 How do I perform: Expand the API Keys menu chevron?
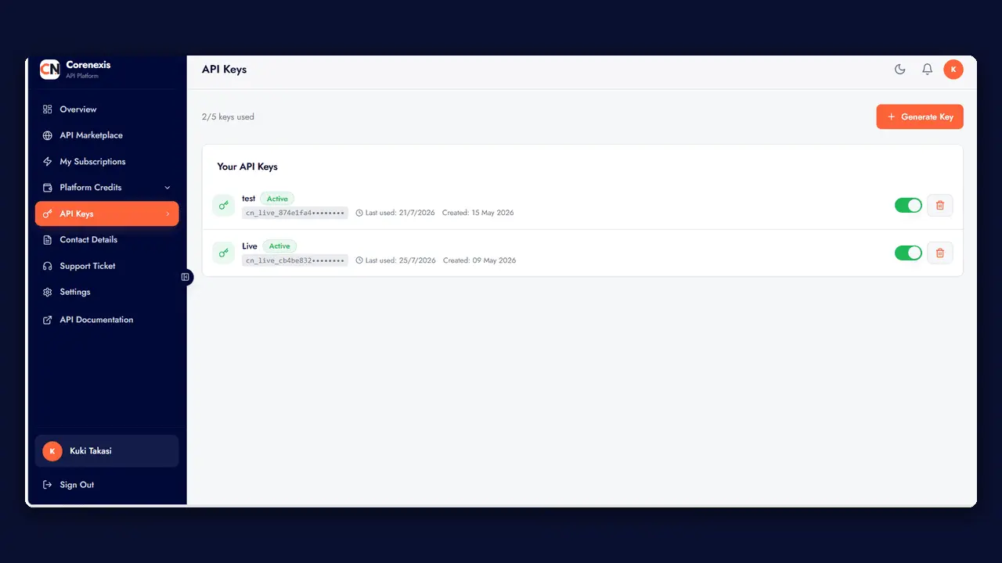click(168, 213)
